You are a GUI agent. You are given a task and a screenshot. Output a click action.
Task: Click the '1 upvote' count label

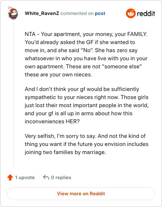pos(25,177)
